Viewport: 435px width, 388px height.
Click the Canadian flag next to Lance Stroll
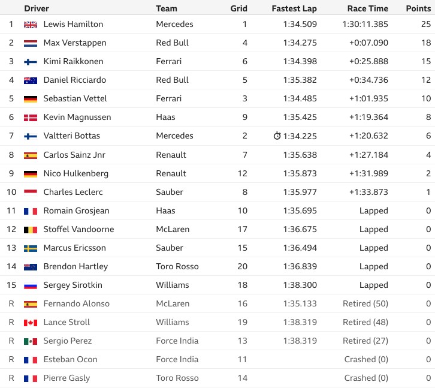click(x=31, y=323)
